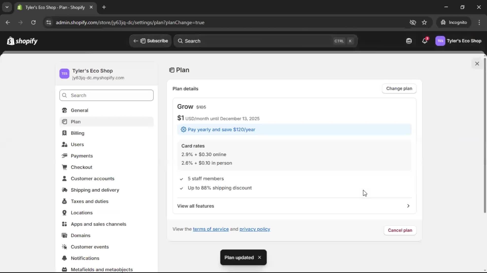Click the TES store avatar in top bar
The height and width of the screenshot is (273, 487).
pyautogui.click(x=440, y=41)
